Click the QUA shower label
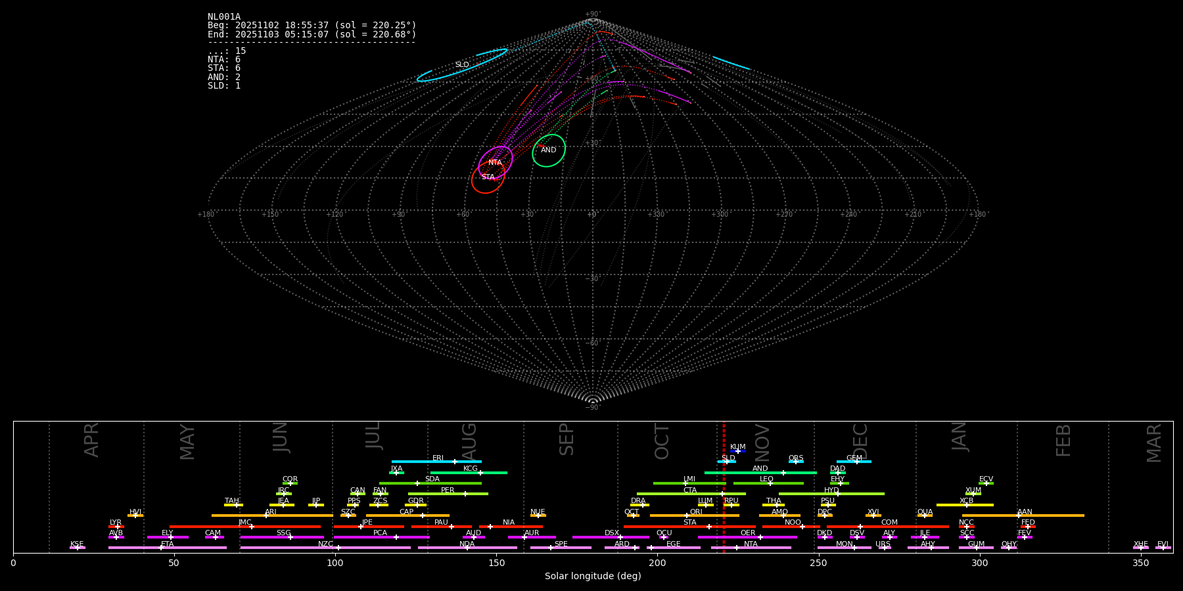Image resolution: width=1183 pixels, height=591 pixels. 925,512
